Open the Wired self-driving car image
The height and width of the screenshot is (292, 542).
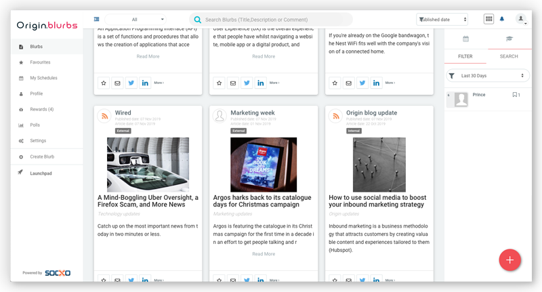(x=148, y=165)
